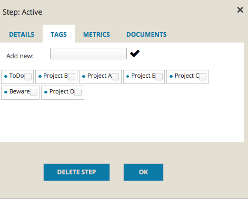The image size is (248, 199).
Task: Tick the Project B tag checkbox
Action: pos(72,77)
